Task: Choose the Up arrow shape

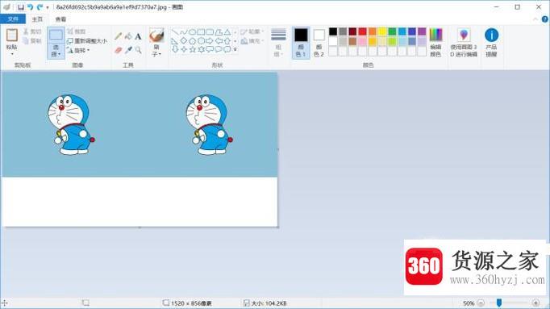Action: 227,41
